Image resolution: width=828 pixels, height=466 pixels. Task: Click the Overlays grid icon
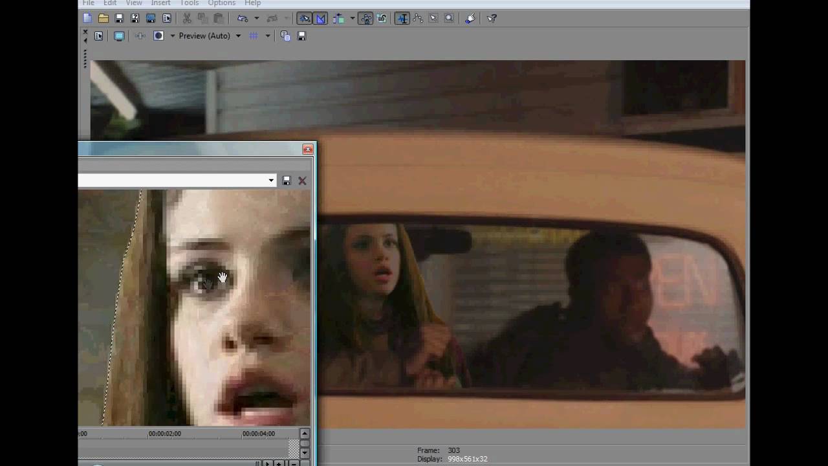254,36
